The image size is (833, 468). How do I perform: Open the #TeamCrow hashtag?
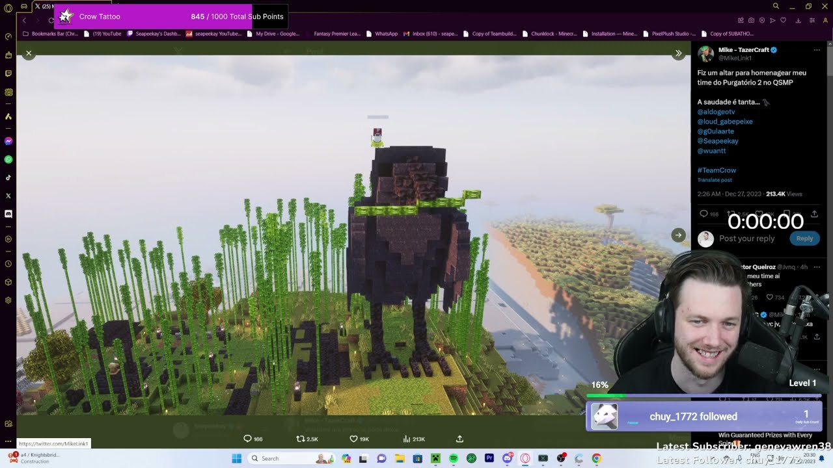[x=717, y=170]
